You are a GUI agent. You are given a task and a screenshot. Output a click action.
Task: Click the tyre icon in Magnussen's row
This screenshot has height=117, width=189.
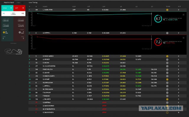(x=167, y=76)
